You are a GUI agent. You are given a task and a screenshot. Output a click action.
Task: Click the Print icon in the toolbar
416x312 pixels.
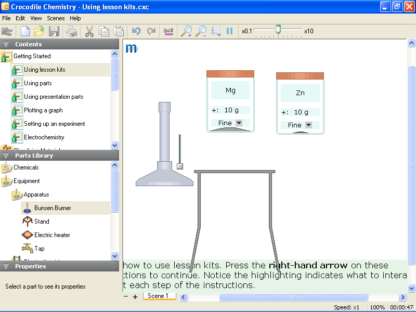click(72, 31)
